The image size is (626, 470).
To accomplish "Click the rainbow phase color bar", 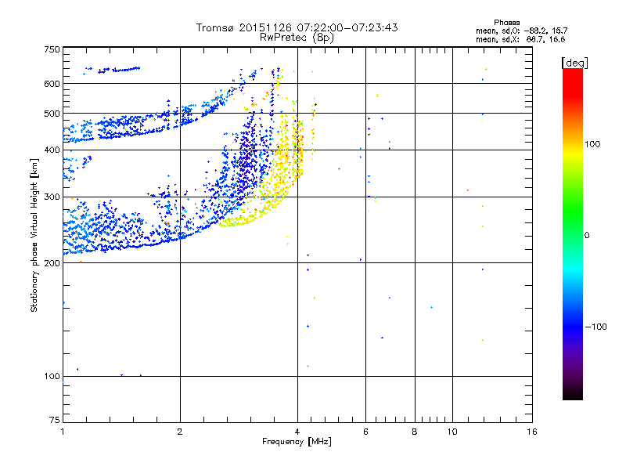I will pos(573,233).
